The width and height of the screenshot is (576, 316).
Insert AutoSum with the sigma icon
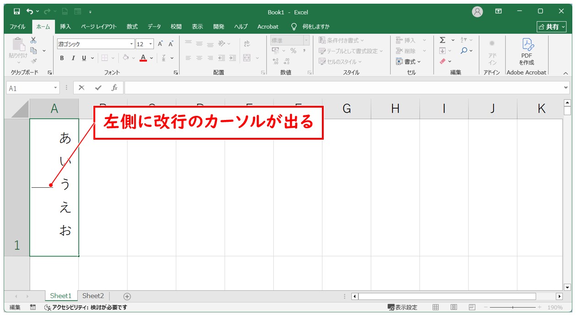(x=442, y=40)
